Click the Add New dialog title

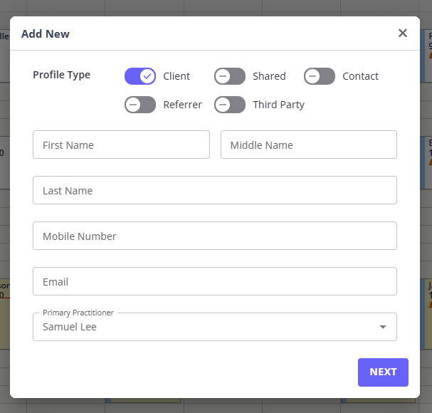click(x=46, y=33)
